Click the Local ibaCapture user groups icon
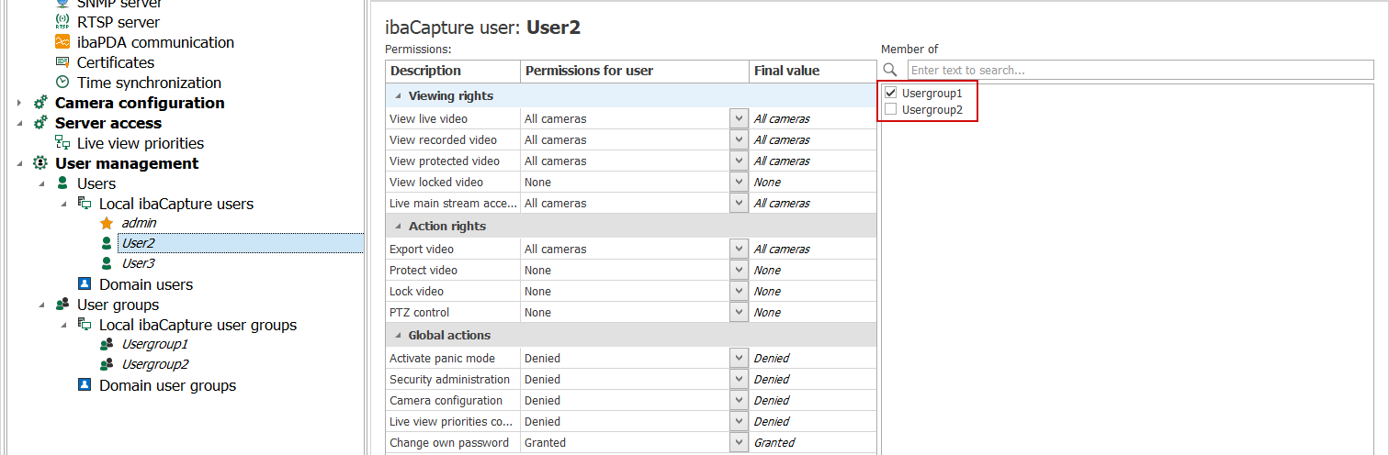The image size is (1389, 455). click(85, 325)
